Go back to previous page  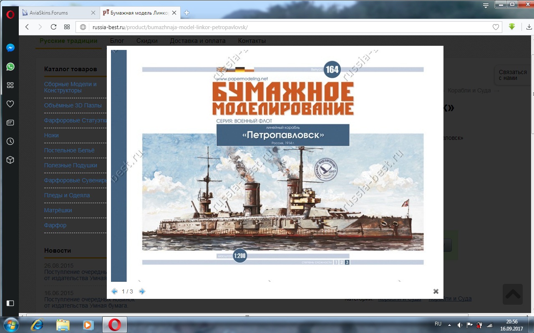tap(27, 27)
